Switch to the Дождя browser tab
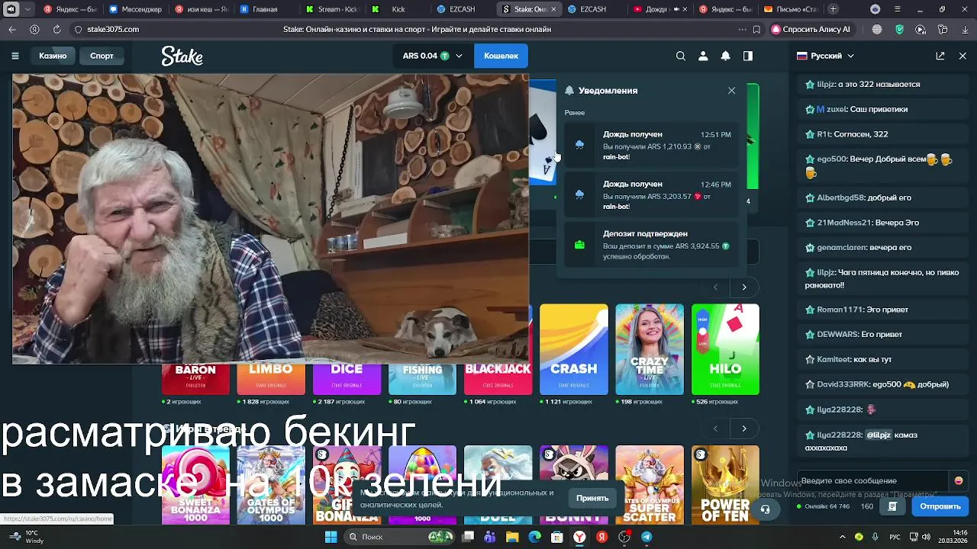 tap(660, 9)
